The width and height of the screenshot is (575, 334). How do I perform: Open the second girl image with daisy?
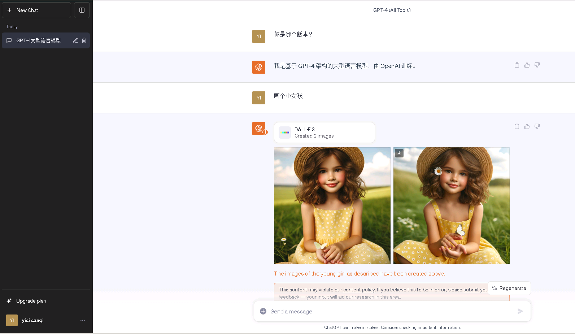click(451, 205)
